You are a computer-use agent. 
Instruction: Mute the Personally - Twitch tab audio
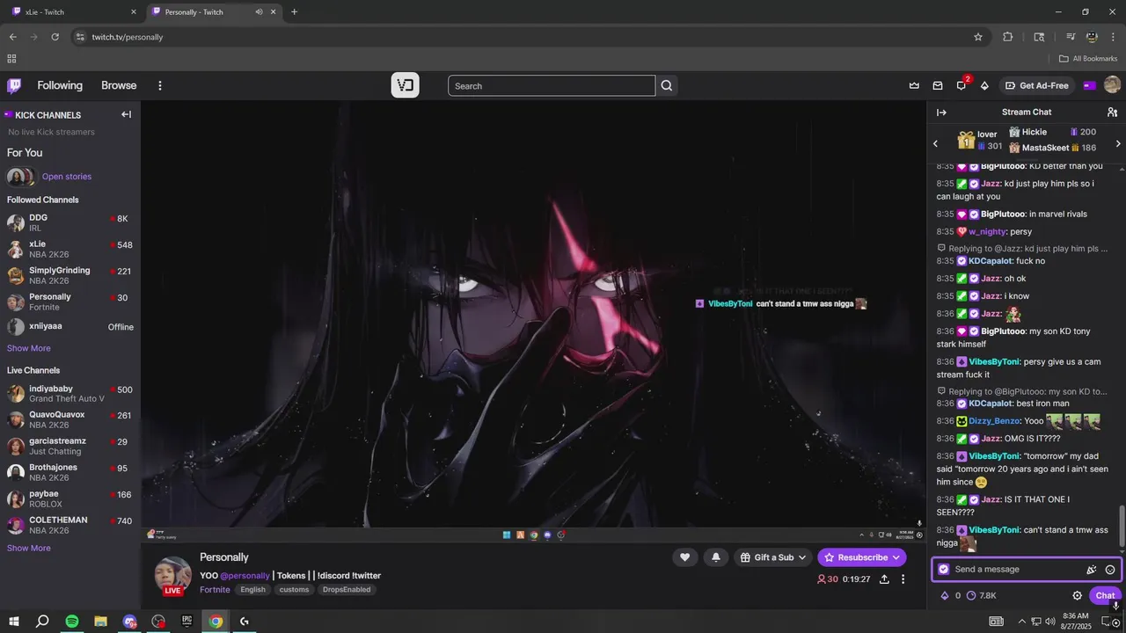tap(259, 12)
